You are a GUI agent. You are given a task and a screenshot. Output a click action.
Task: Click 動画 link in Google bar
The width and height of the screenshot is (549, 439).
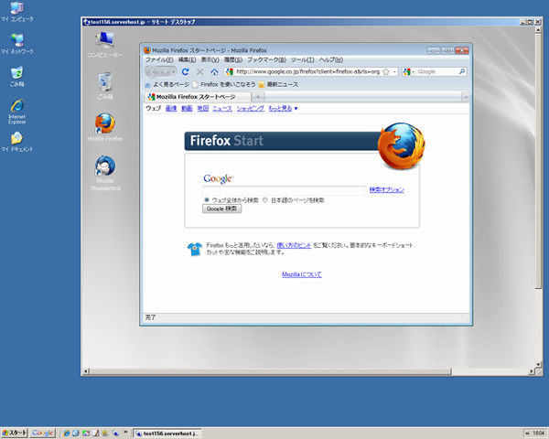(x=187, y=108)
